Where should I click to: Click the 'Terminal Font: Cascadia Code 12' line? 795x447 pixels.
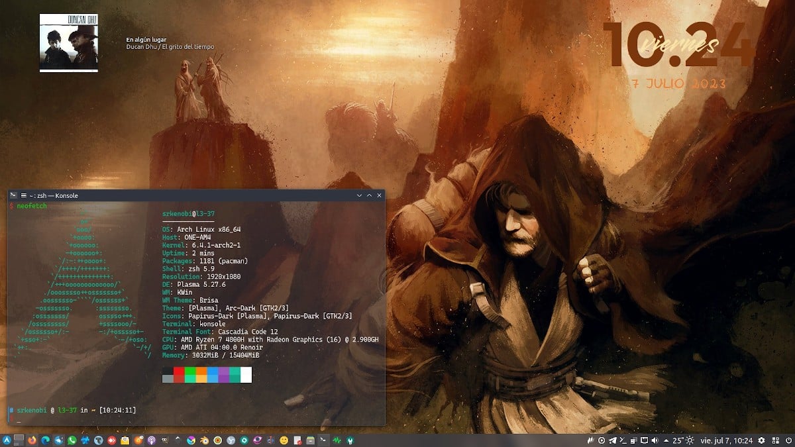pos(220,332)
